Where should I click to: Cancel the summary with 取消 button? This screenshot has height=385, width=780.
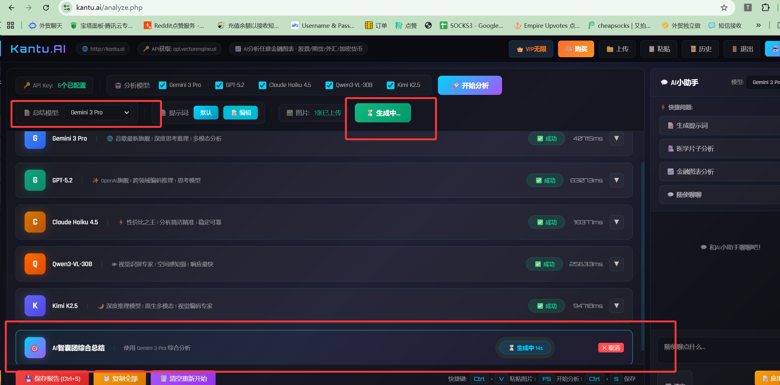[611, 348]
